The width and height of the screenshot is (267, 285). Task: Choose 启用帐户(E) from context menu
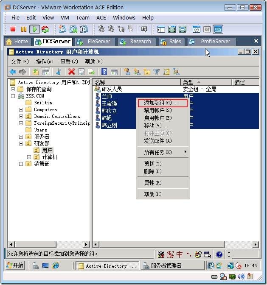163,118
